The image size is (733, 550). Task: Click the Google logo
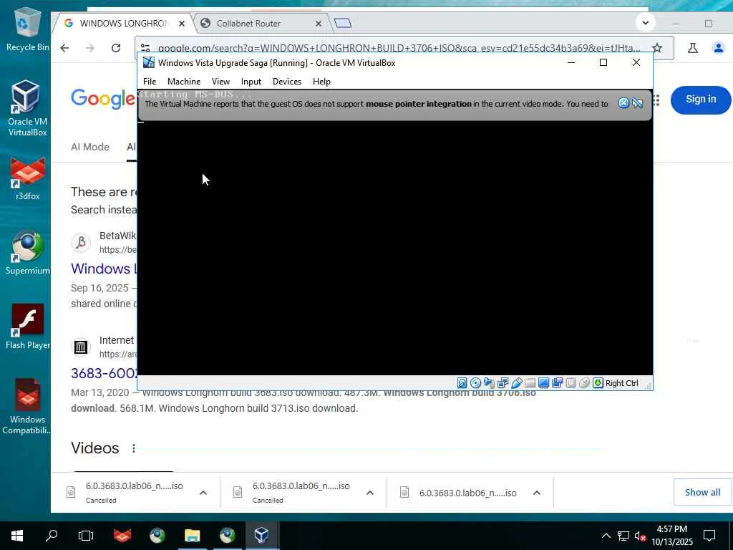pyautogui.click(x=103, y=99)
